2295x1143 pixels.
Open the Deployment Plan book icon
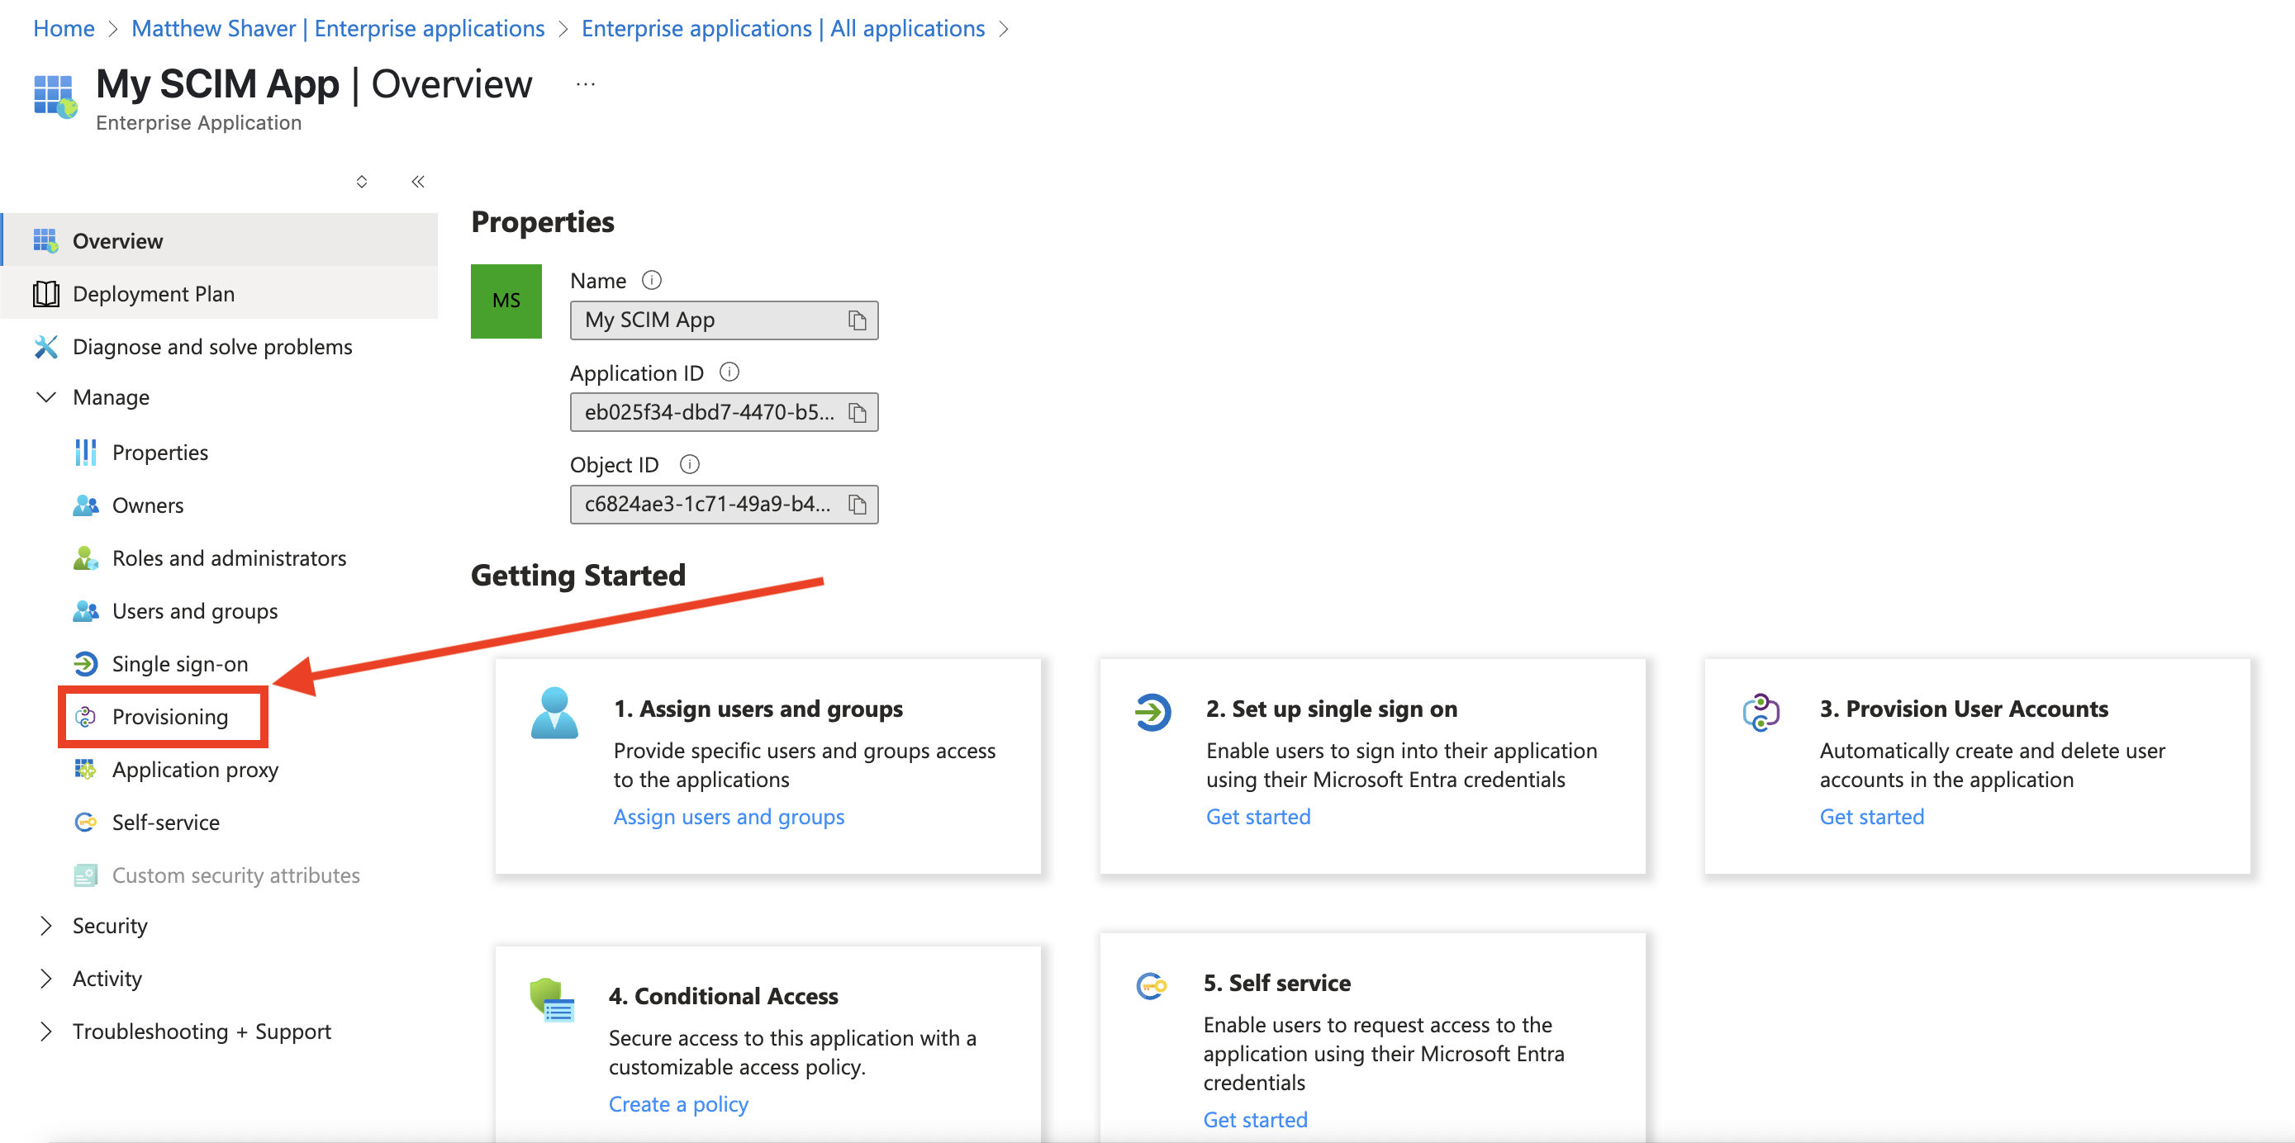click(x=45, y=293)
